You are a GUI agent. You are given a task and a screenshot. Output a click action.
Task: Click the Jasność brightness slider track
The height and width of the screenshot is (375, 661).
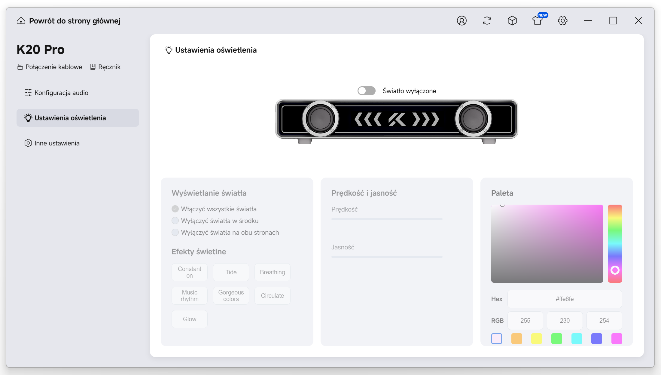click(x=387, y=257)
